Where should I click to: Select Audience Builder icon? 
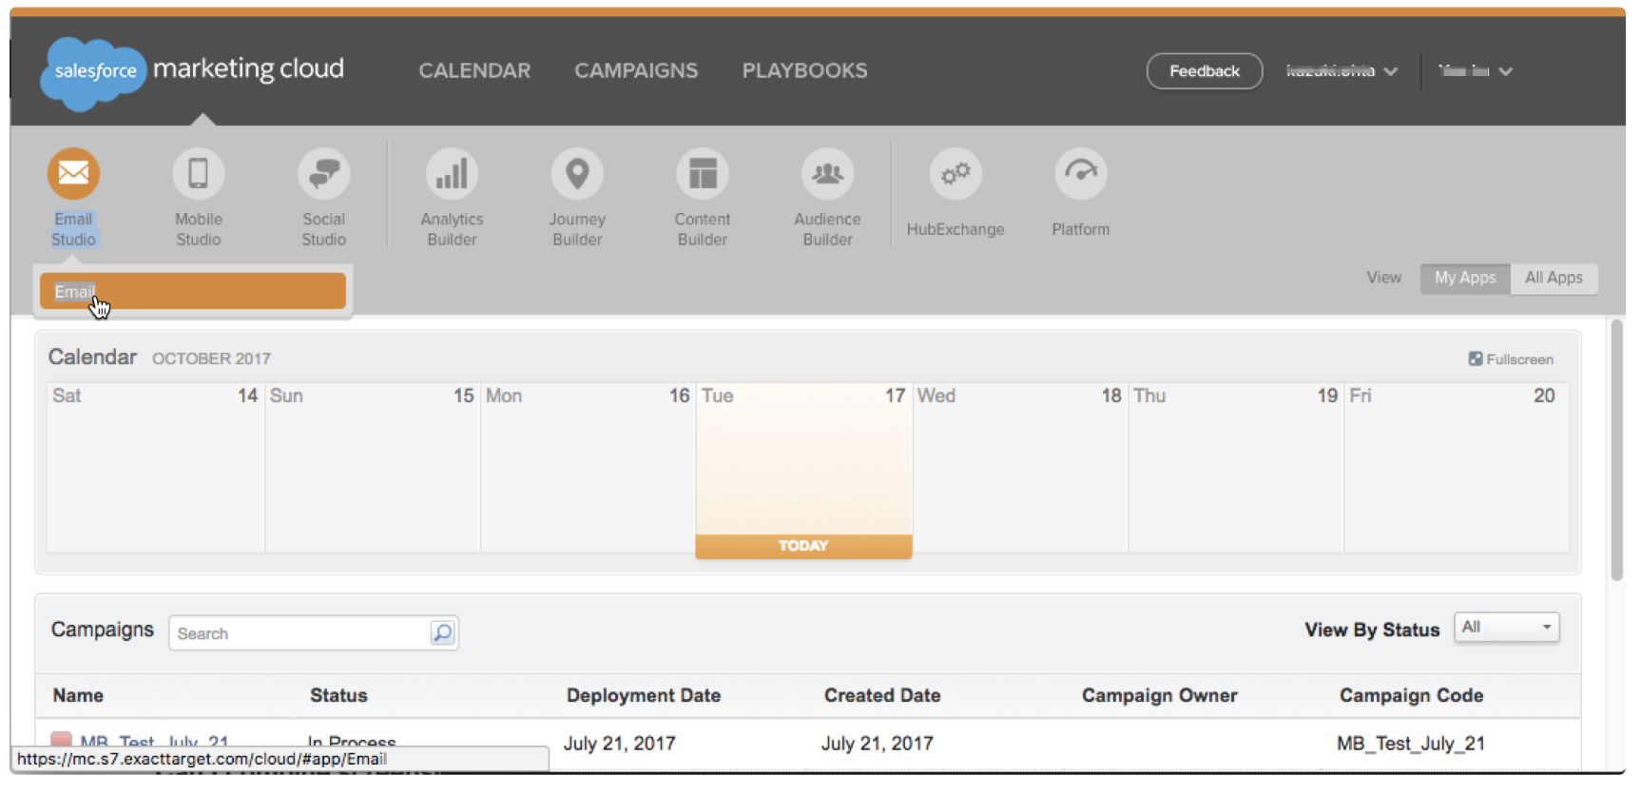click(827, 174)
